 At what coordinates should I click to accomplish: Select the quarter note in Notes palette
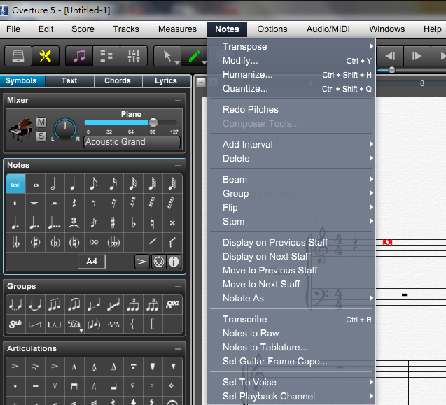(x=74, y=184)
